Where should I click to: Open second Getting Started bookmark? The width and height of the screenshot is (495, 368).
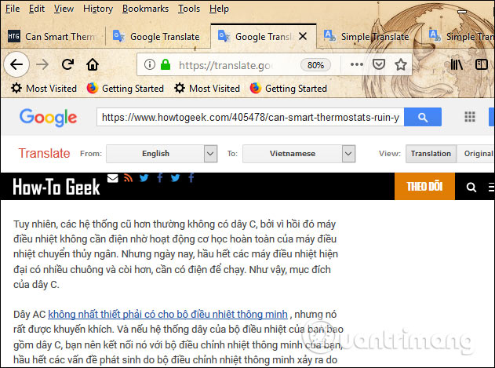[288, 88]
